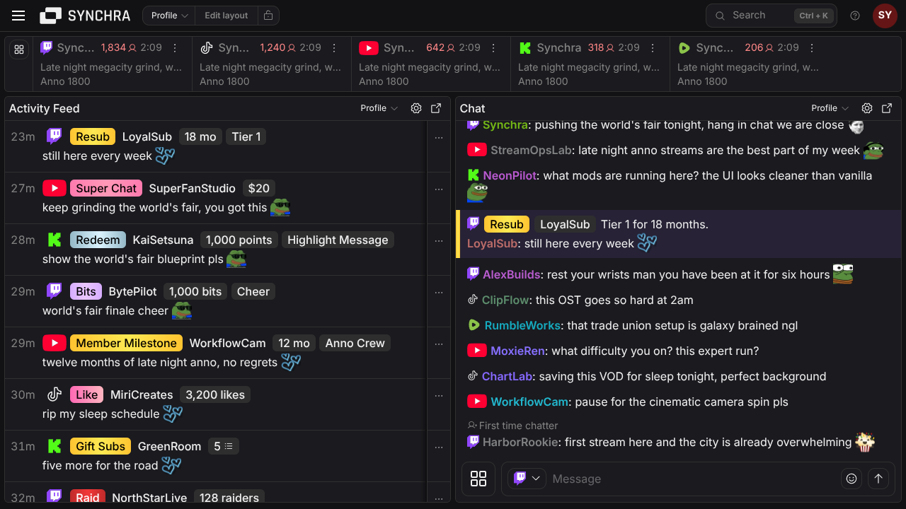906x509 pixels.
Task: Open Chat settings gear
Action: [867, 108]
